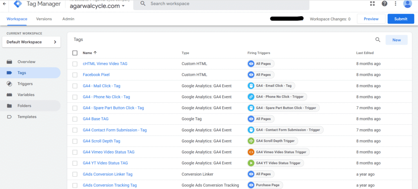Click icon of GA4 - Spare Part Button Click - Trigger
Viewport: 418px width, 189px height.
(x=251, y=108)
